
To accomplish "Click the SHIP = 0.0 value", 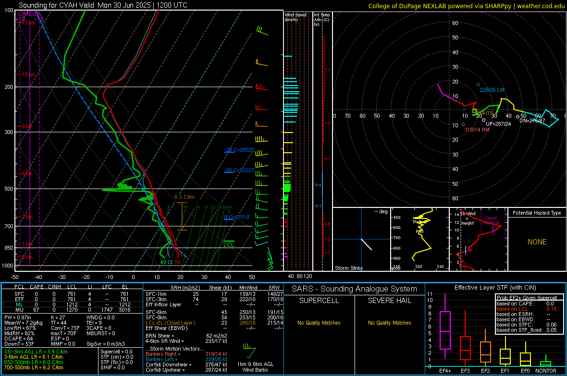I will [x=112, y=367].
